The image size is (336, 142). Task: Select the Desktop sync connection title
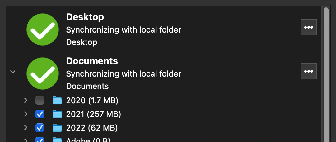(85, 17)
